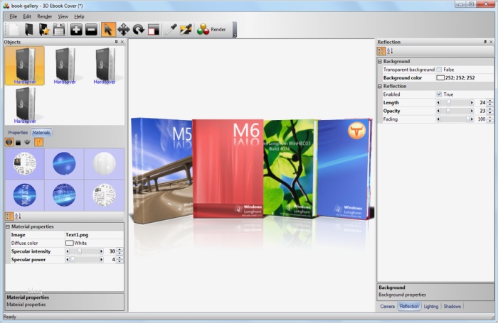Open the Render menu

coord(44,16)
